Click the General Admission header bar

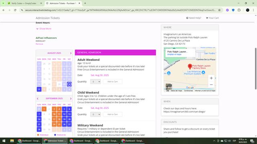coord(115,52)
